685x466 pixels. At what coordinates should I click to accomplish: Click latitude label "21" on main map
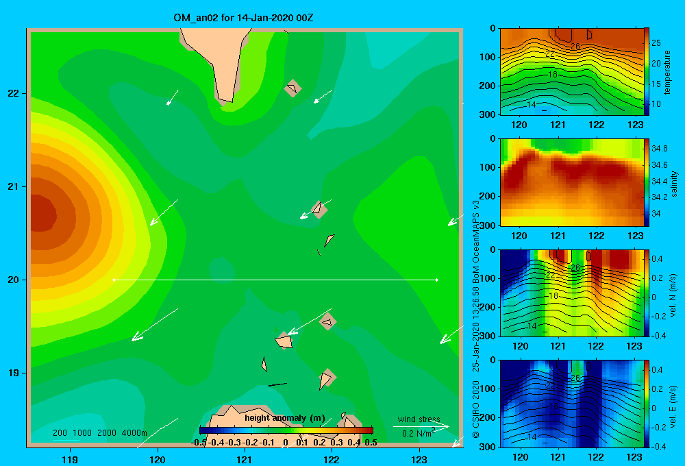click(14, 186)
